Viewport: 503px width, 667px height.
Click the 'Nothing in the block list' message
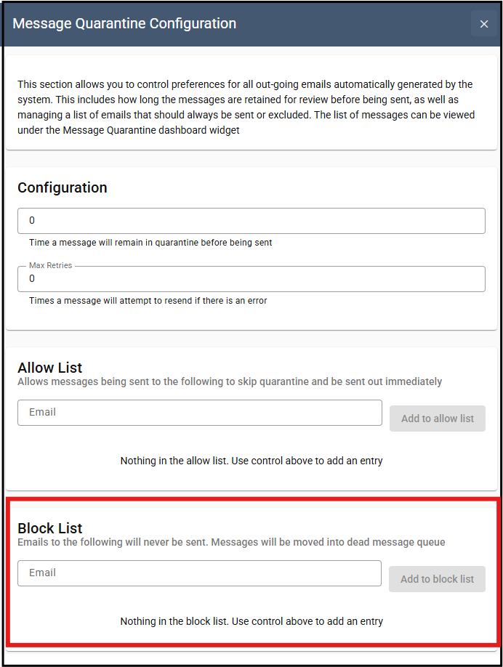pyautogui.click(x=251, y=621)
